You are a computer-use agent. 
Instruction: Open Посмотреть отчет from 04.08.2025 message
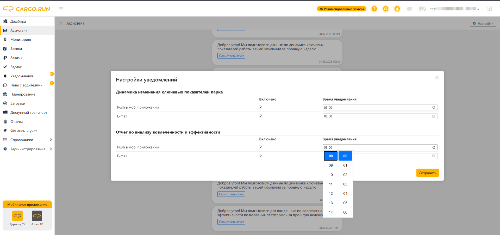point(231,56)
